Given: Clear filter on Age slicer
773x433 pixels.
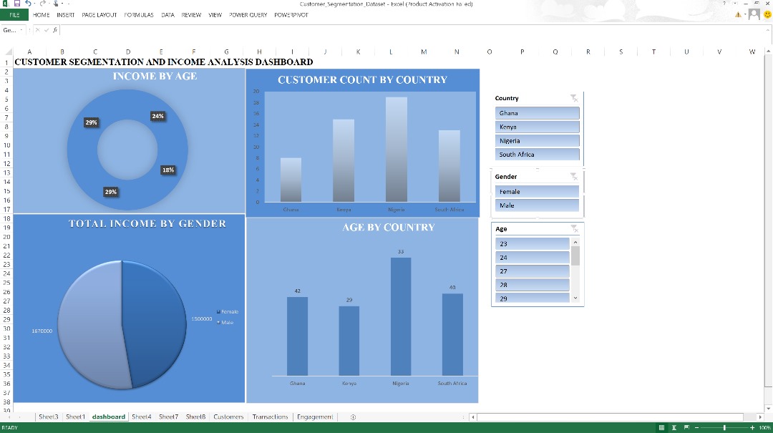Looking at the screenshot, I should click(x=574, y=228).
